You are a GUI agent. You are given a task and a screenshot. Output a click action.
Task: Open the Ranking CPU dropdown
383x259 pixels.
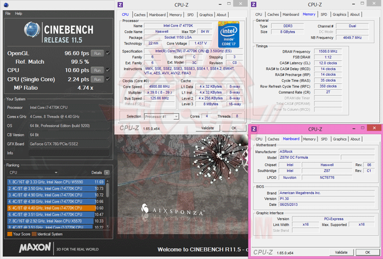(x=33, y=173)
